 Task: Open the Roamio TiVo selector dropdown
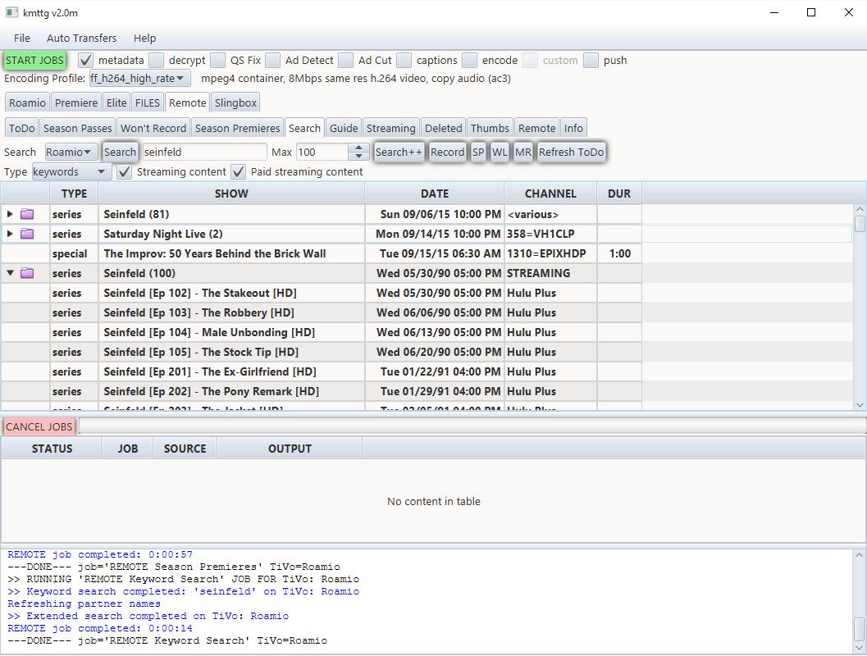click(x=71, y=152)
